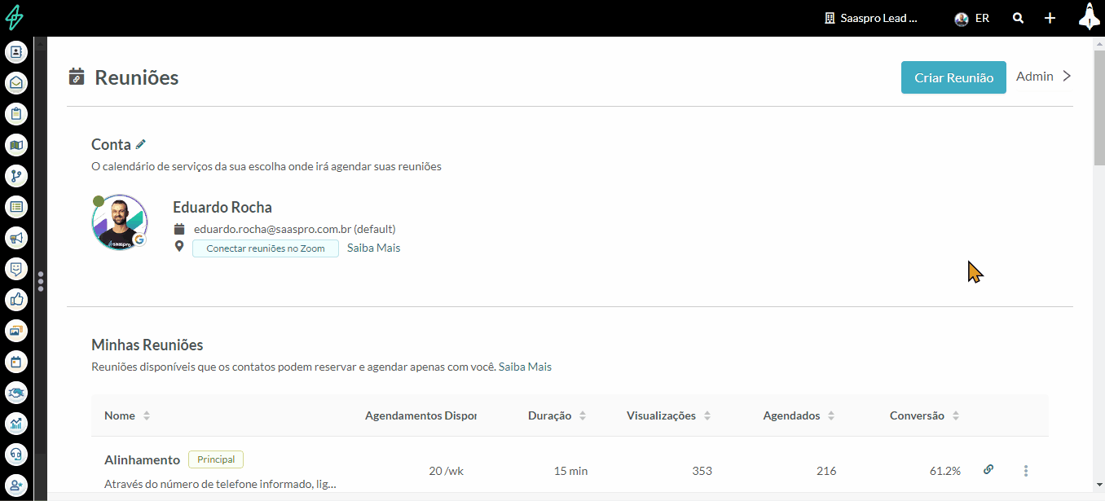Open the rocket icon in top corner
Screen dimensions: 1105x501
pos(1089,16)
